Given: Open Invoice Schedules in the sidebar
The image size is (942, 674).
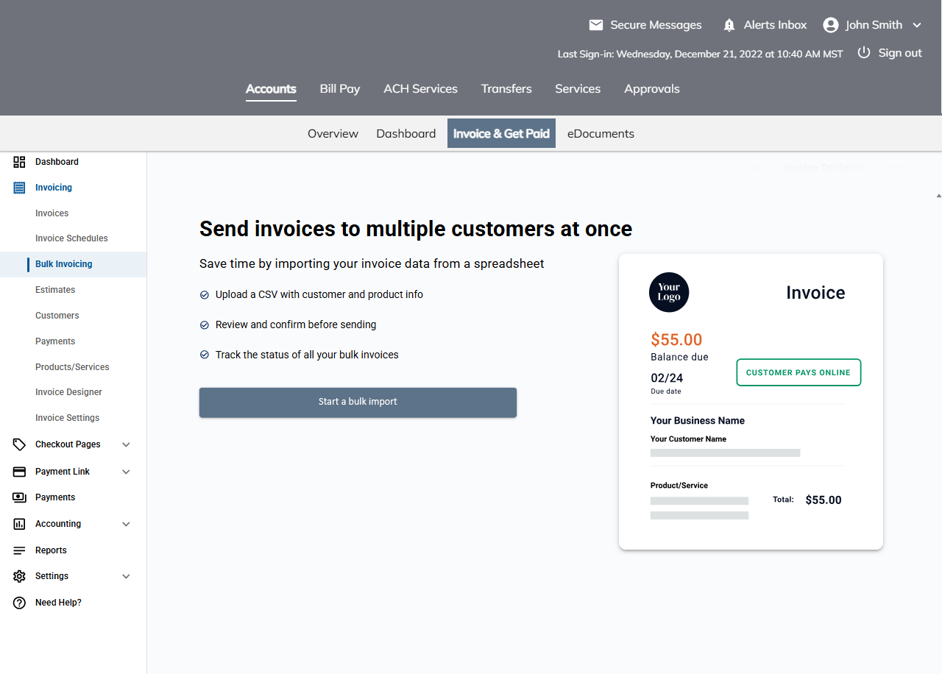Looking at the screenshot, I should 71,238.
